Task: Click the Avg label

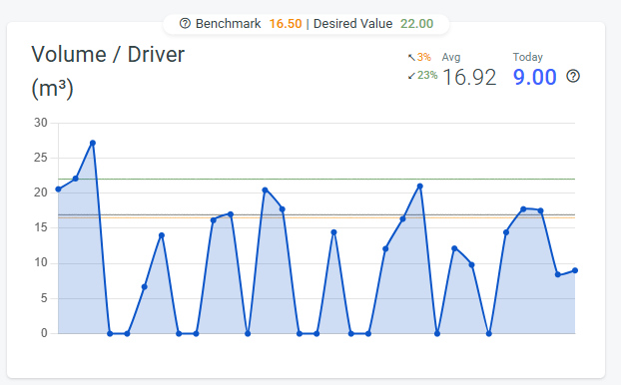Action: (x=451, y=58)
